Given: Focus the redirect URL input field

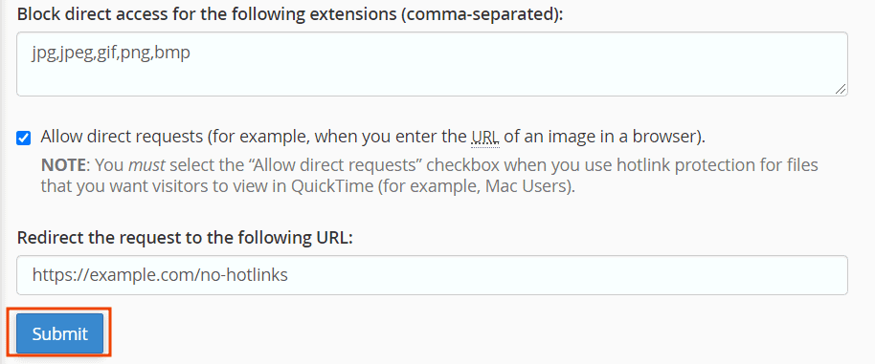Looking at the screenshot, I should point(432,275).
